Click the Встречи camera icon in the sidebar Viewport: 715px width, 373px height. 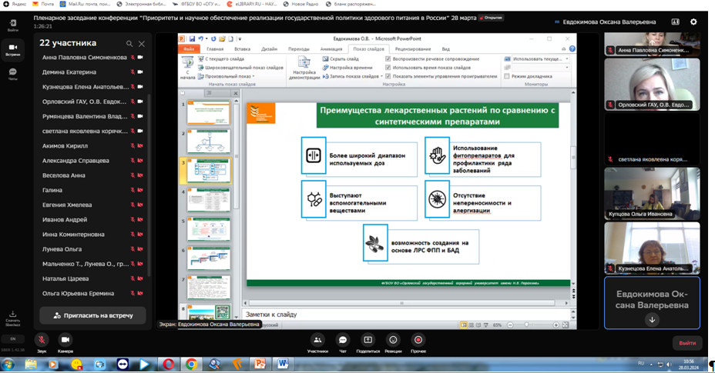(12, 47)
